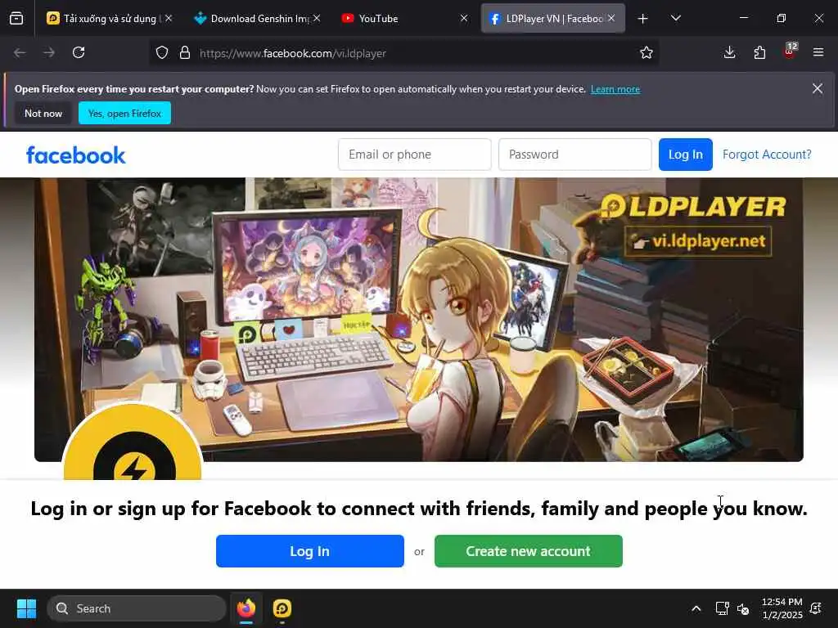
Task: Dismiss the Firefox startup notification bar
Action: pyautogui.click(x=818, y=88)
